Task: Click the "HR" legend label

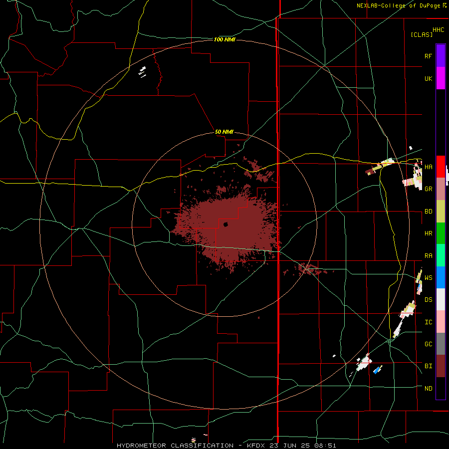Action: (428, 233)
